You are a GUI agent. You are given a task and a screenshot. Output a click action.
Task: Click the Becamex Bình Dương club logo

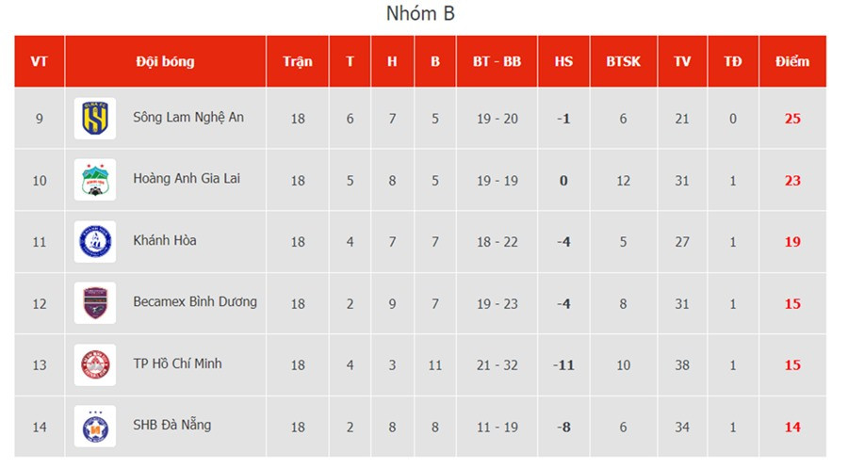pos(95,303)
